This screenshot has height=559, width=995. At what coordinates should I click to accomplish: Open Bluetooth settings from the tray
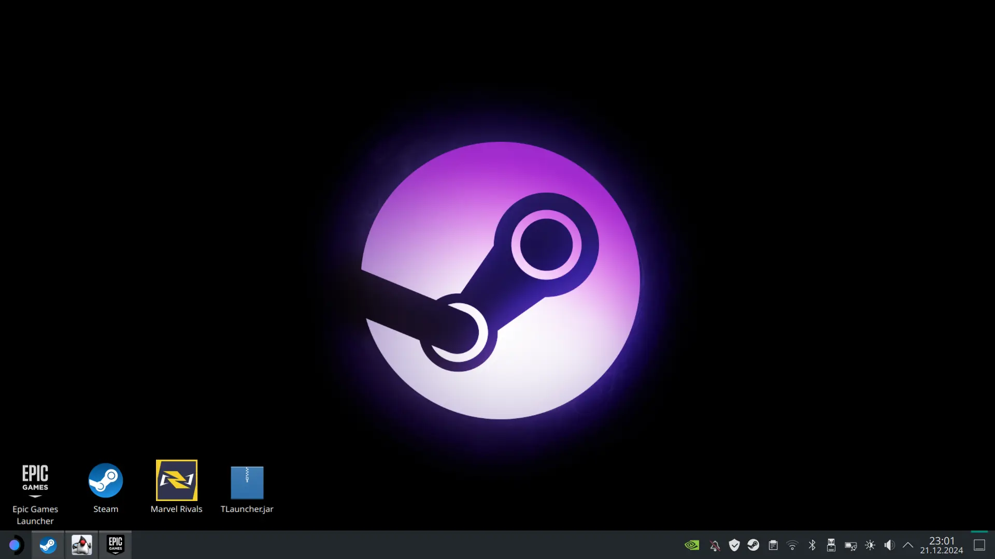click(x=812, y=545)
